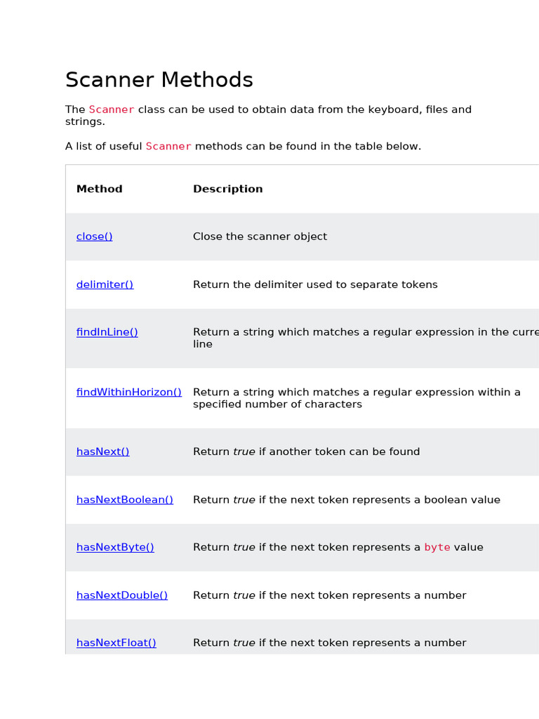The width and height of the screenshot is (539, 719).
Task: Click the Description column header
Action: pos(228,189)
